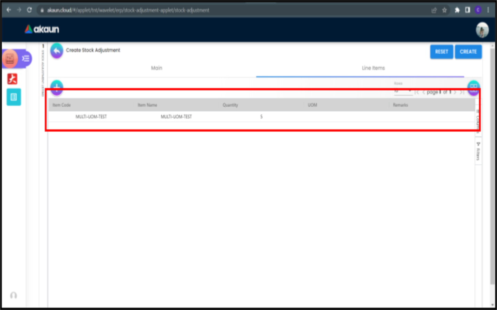Viewport: 497px width, 310px height.
Task: Click the quantity value 5
Action: click(x=261, y=117)
